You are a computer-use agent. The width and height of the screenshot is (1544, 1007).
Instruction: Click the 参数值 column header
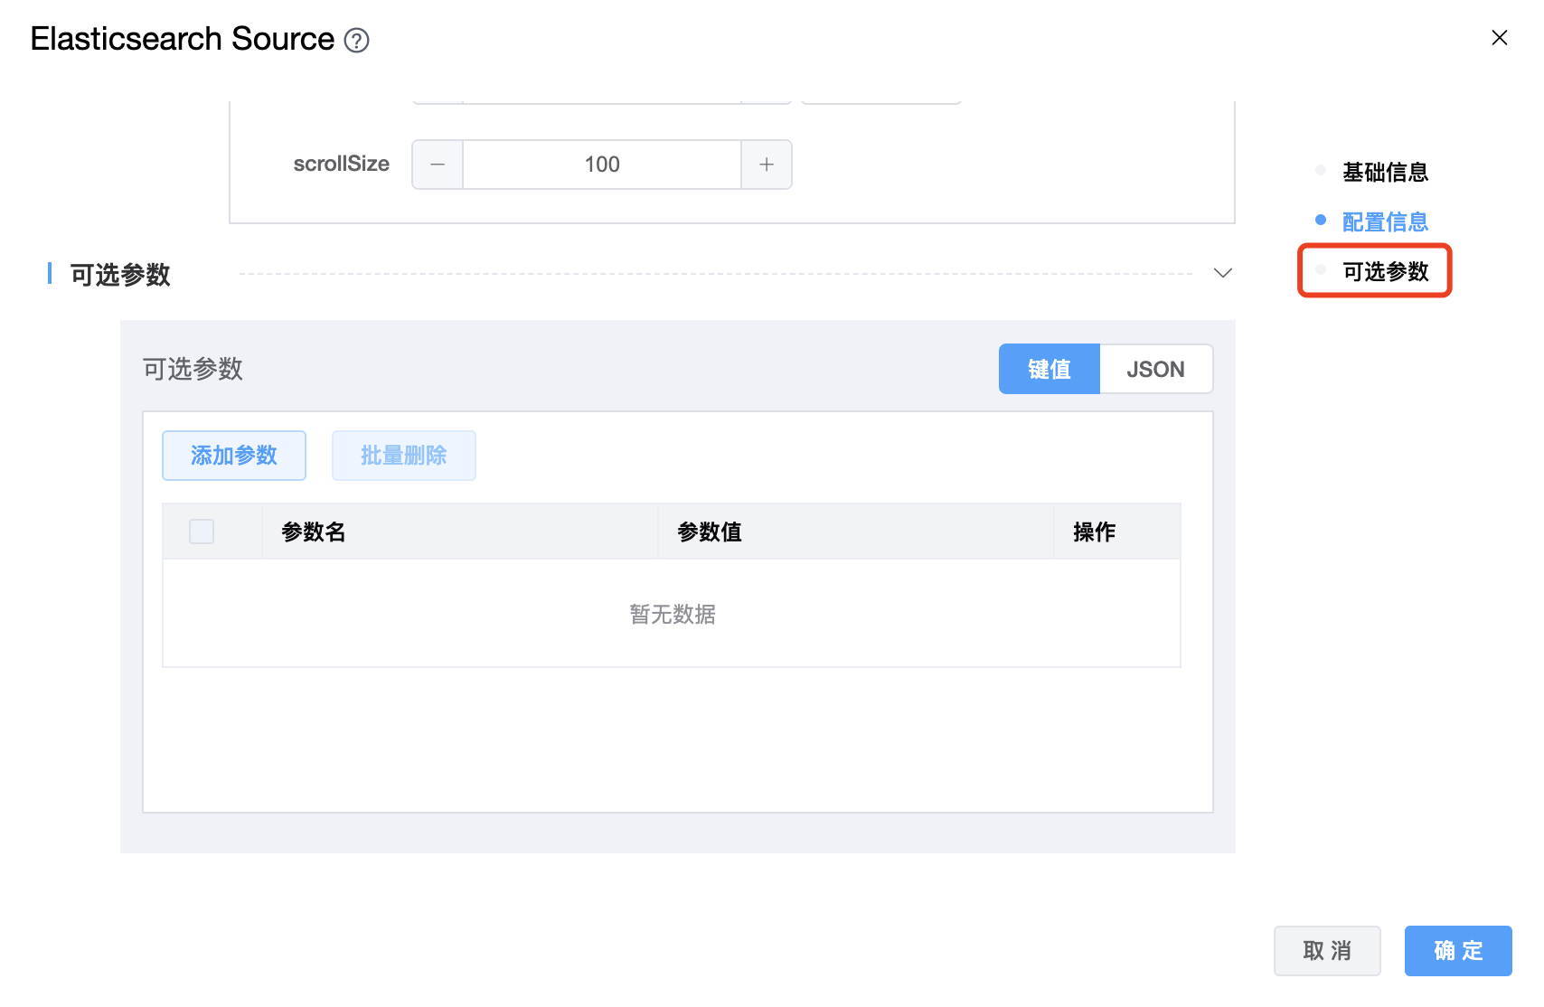coord(710,532)
